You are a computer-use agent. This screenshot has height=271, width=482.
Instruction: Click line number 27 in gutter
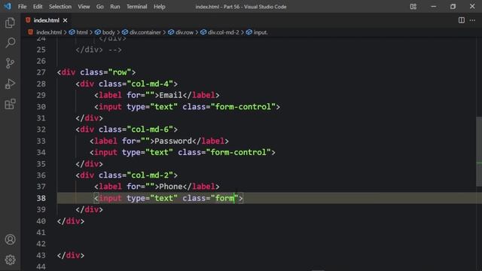point(41,72)
